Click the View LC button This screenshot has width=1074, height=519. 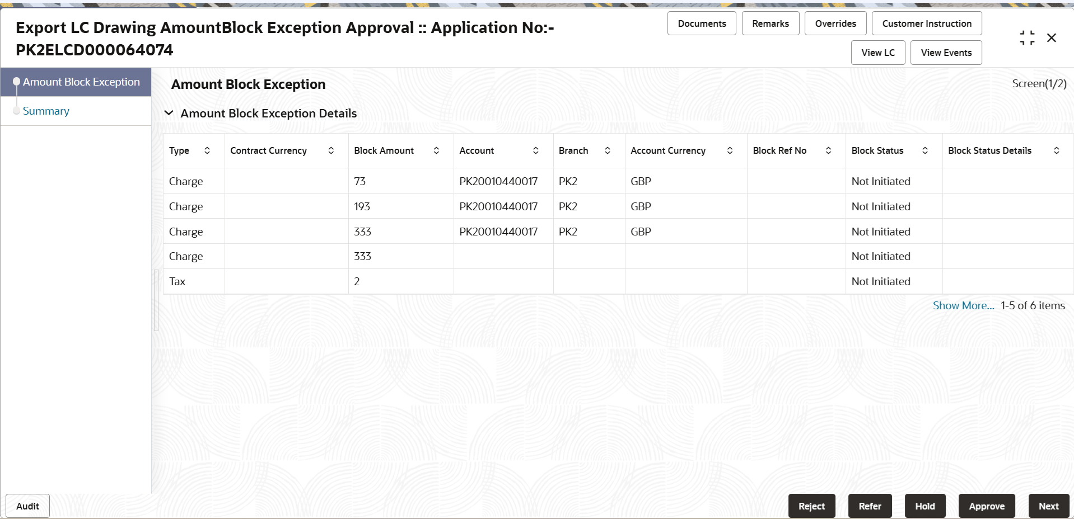878,53
